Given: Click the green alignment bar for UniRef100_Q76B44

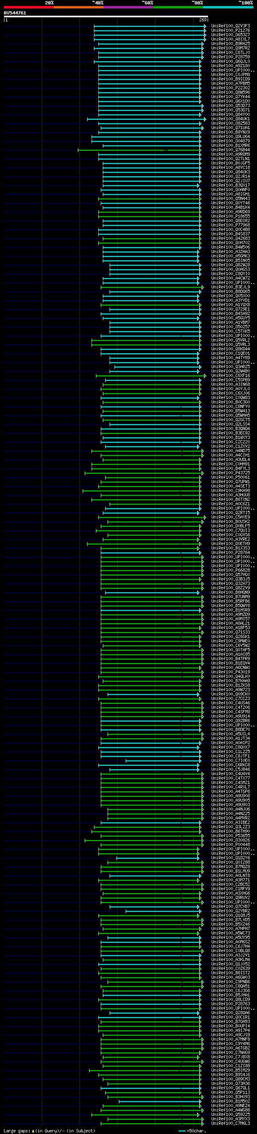Looking at the screenshot, I should pos(140,150).
